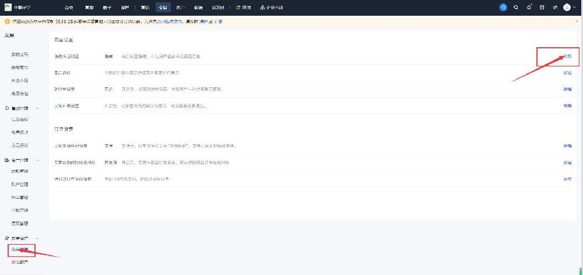Image resolution: width=583 pixels, height=275 pixels.
Task: Click 编辑 for the 隐藏商品销量 row
Action: [x=567, y=57]
